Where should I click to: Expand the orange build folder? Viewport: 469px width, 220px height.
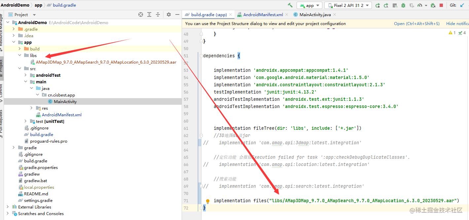tap(19, 49)
